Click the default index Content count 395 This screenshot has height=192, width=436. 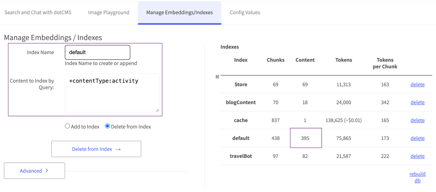[x=305, y=138]
